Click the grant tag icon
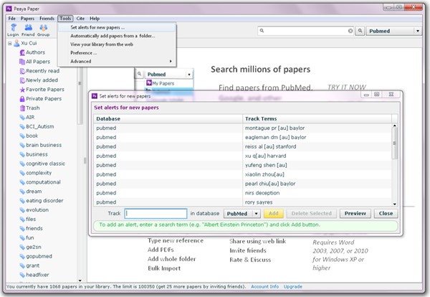The height and width of the screenshot is (297, 430). [x=22, y=265]
